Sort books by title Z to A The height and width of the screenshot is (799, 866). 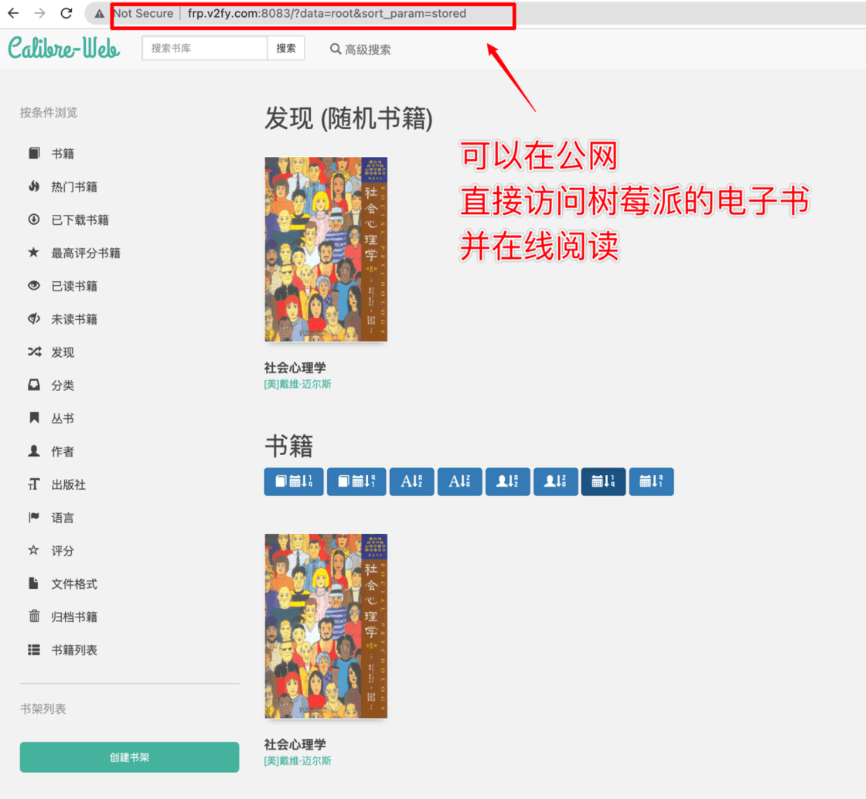tap(459, 481)
